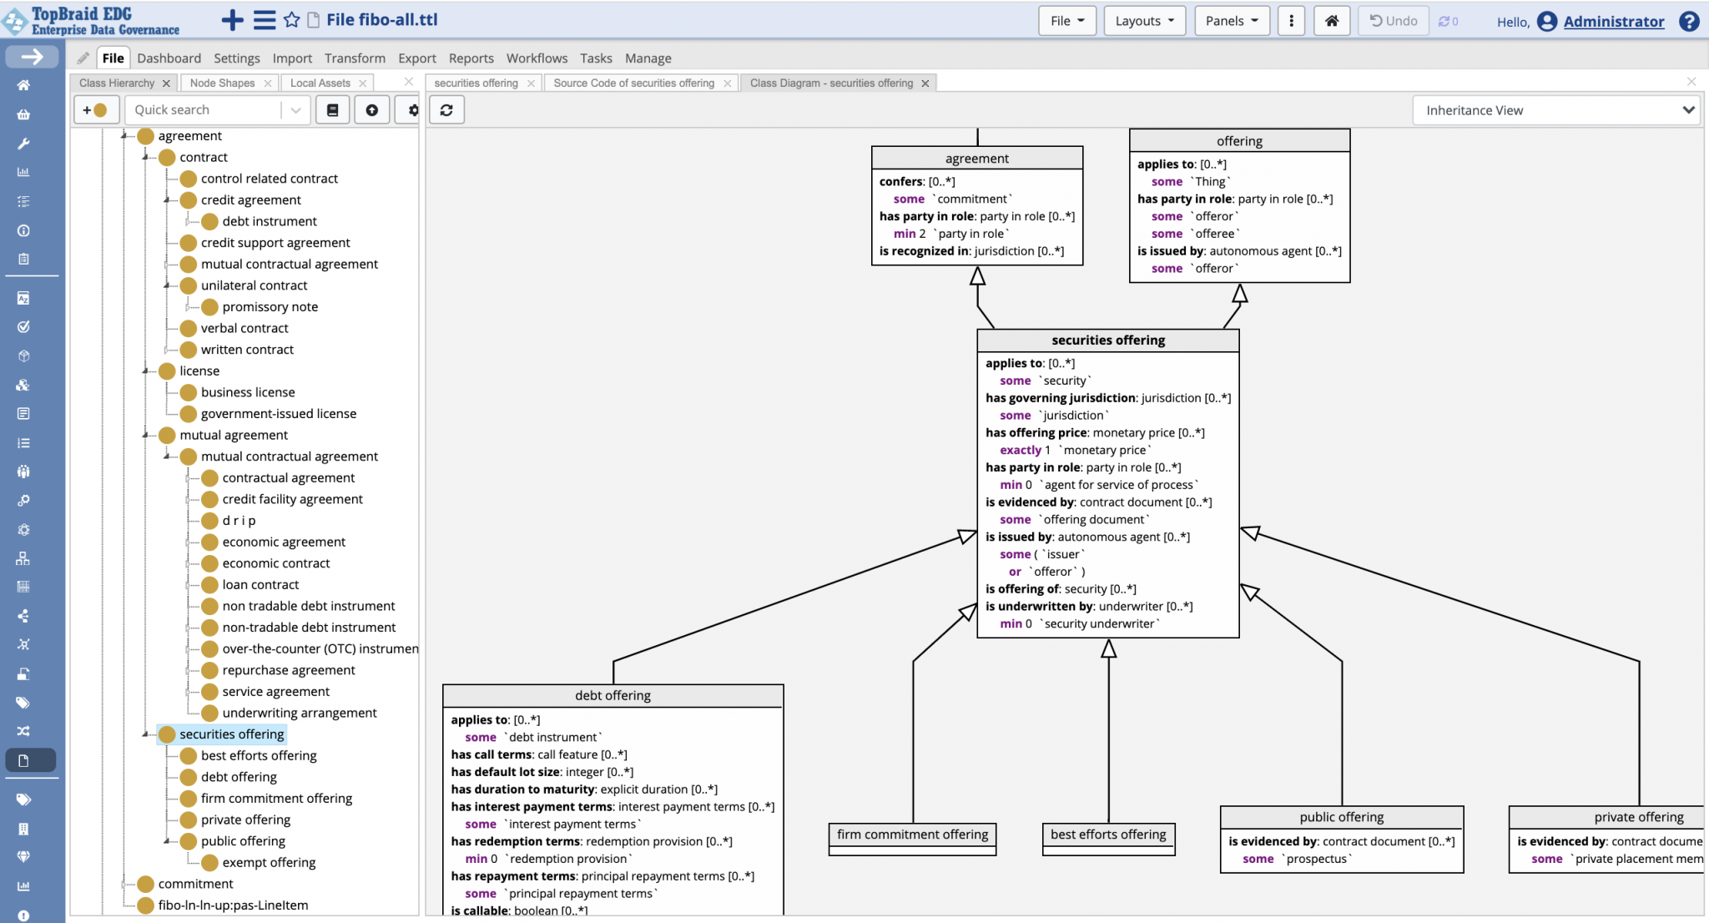
Task: Click the create new class button
Action: point(95,110)
